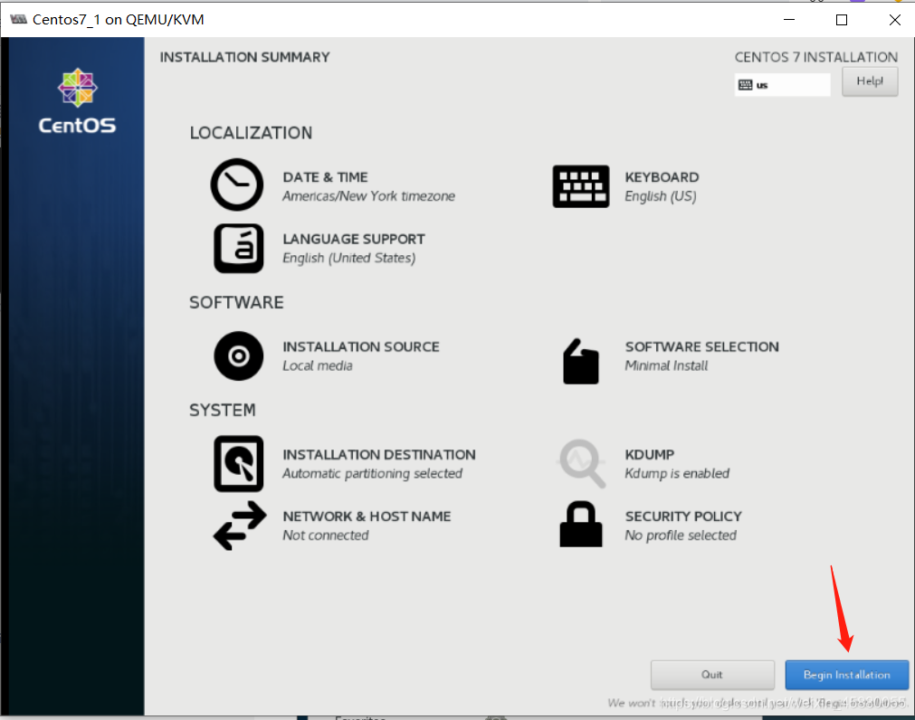The image size is (915, 720).
Task: Open Date & Time clock icon
Action: tap(237, 185)
